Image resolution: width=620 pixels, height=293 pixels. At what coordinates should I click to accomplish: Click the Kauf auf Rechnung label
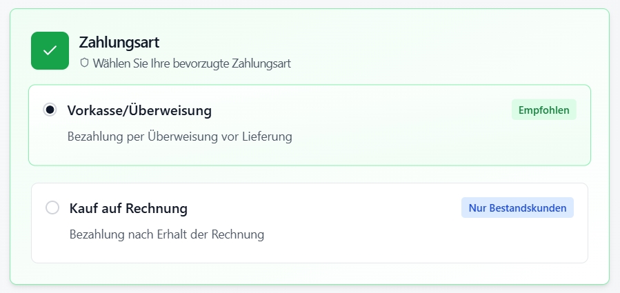click(128, 208)
